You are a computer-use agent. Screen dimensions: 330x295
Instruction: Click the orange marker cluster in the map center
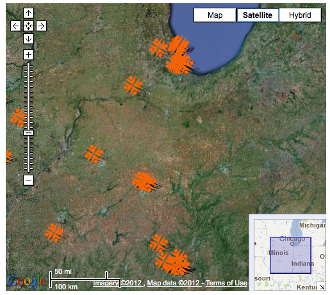tap(144, 182)
